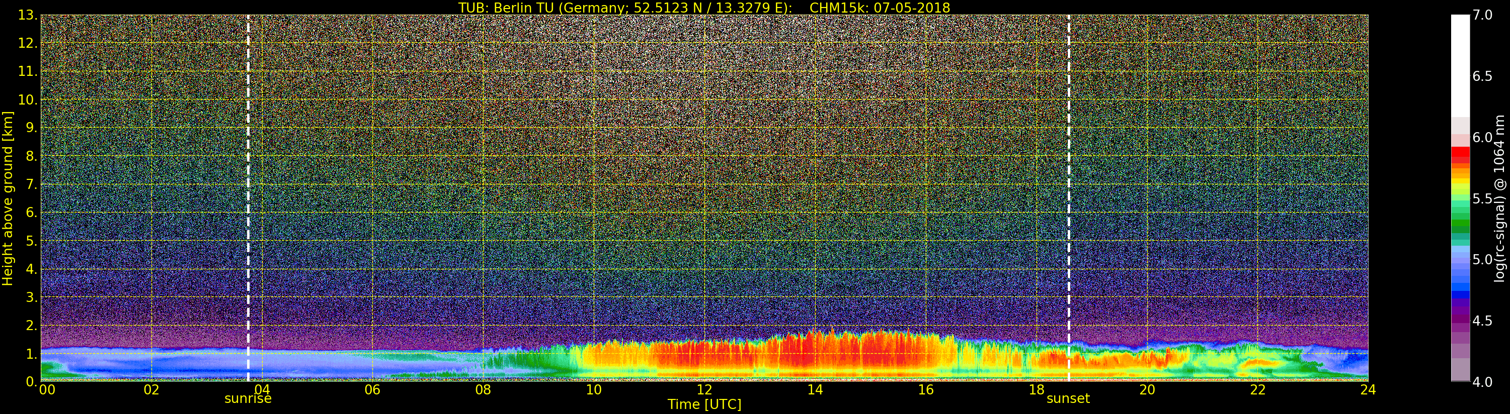This screenshot has width=1510, height=414.
Task: Select height-axis tick label '7.'
Action: point(32,184)
